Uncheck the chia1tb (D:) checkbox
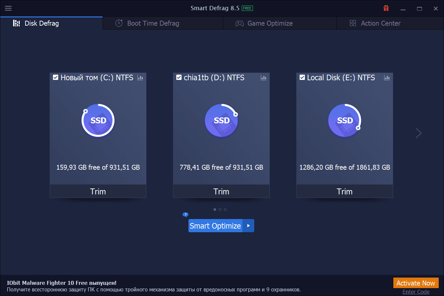This screenshot has width=444, height=296. tap(179, 77)
